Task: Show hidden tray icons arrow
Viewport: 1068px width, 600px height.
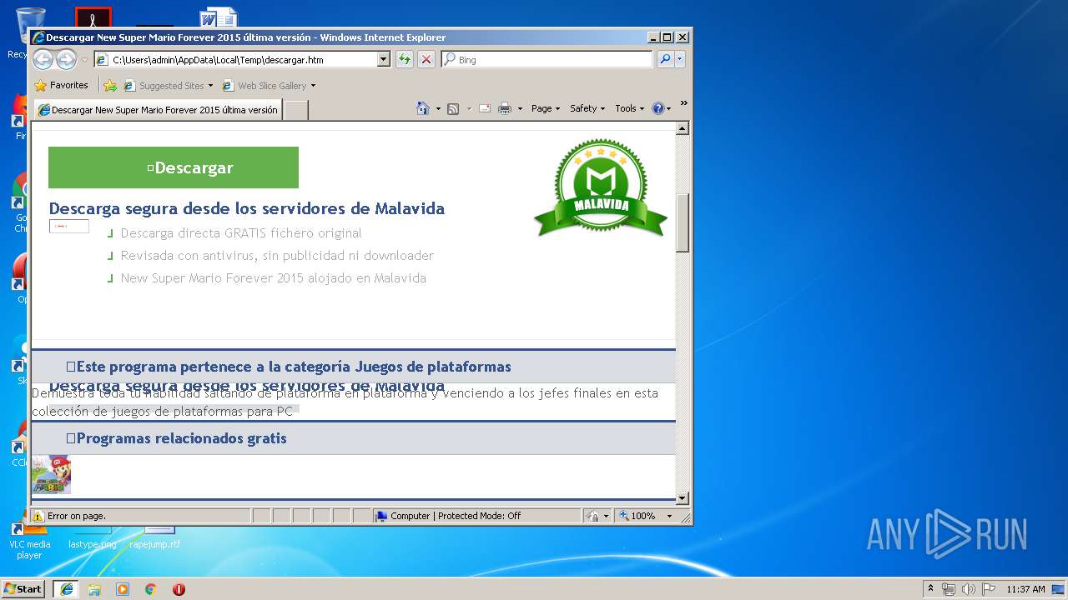Action: click(930, 588)
